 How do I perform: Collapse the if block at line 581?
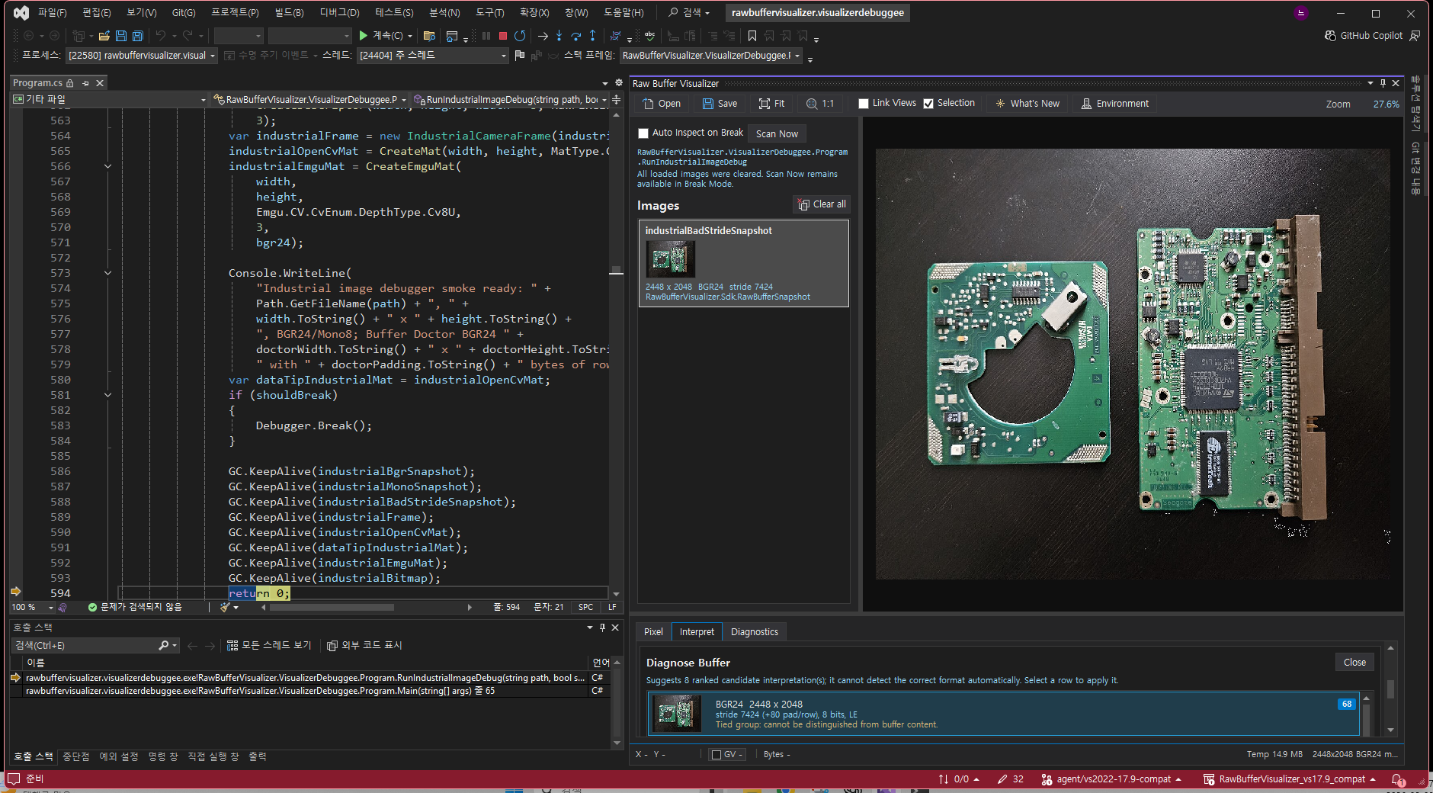coord(107,395)
